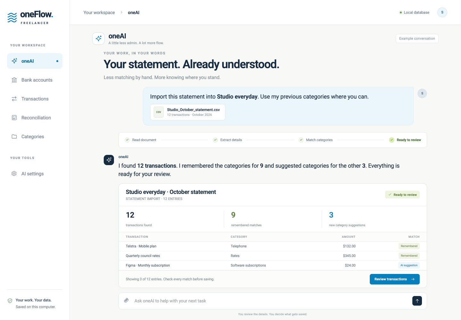This screenshot has height=320, width=461.
Task: Click the paperclip attach icon
Action: pyautogui.click(x=126, y=300)
